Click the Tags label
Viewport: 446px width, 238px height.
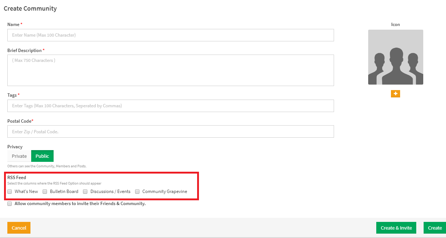[x=12, y=95]
